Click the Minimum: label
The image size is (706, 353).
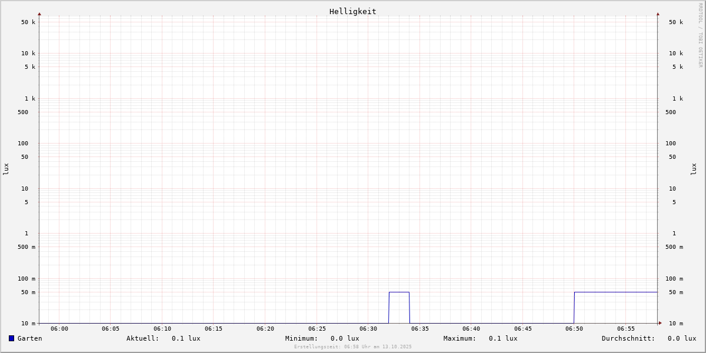(302, 338)
